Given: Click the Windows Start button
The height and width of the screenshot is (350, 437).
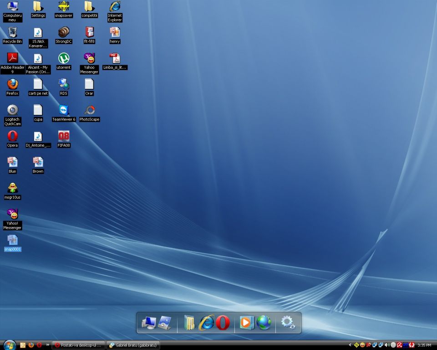Looking at the screenshot, I should pyautogui.click(x=9, y=345).
